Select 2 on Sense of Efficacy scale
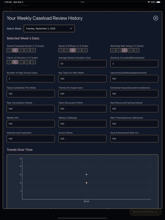The height and width of the screenshot is (220, 165). click(67, 50)
